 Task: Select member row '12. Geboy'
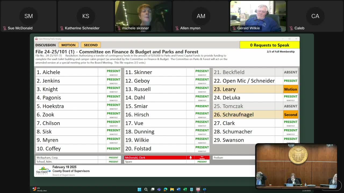pyautogui.click(x=167, y=81)
